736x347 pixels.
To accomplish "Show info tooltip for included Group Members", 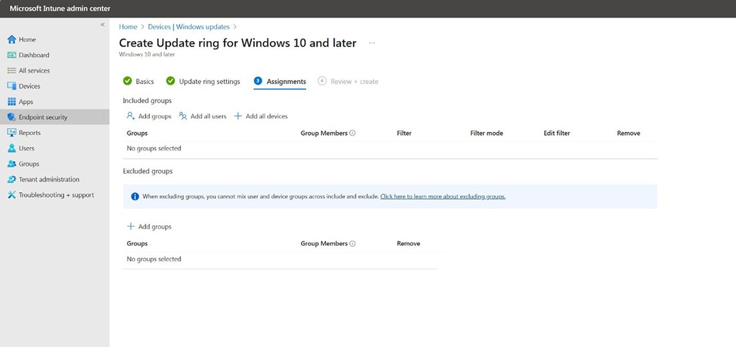I will coord(353,133).
